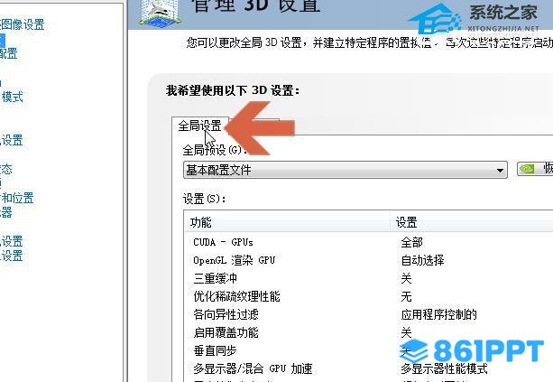The width and height of the screenshot is (553, 382).
Task: Open the 图像设置 item in left tree
Action: (x=23, y=24)
